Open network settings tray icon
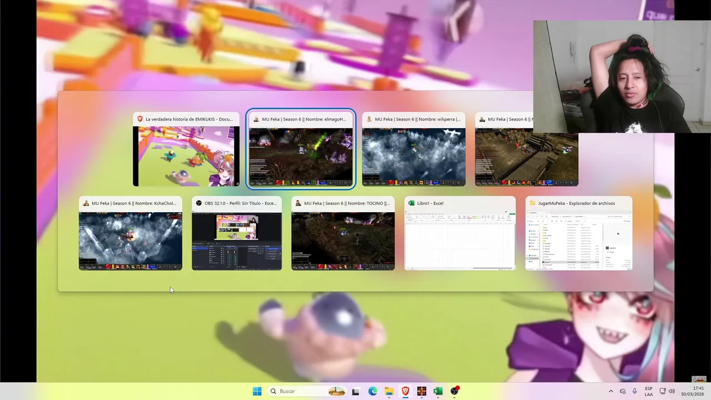The image size is (711, 400). [x=662, y=391]
